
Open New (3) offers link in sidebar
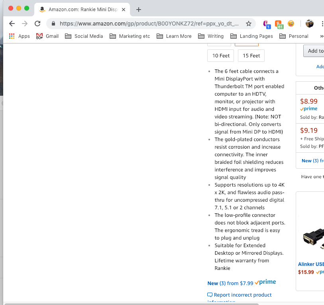(x=313, y=161)
